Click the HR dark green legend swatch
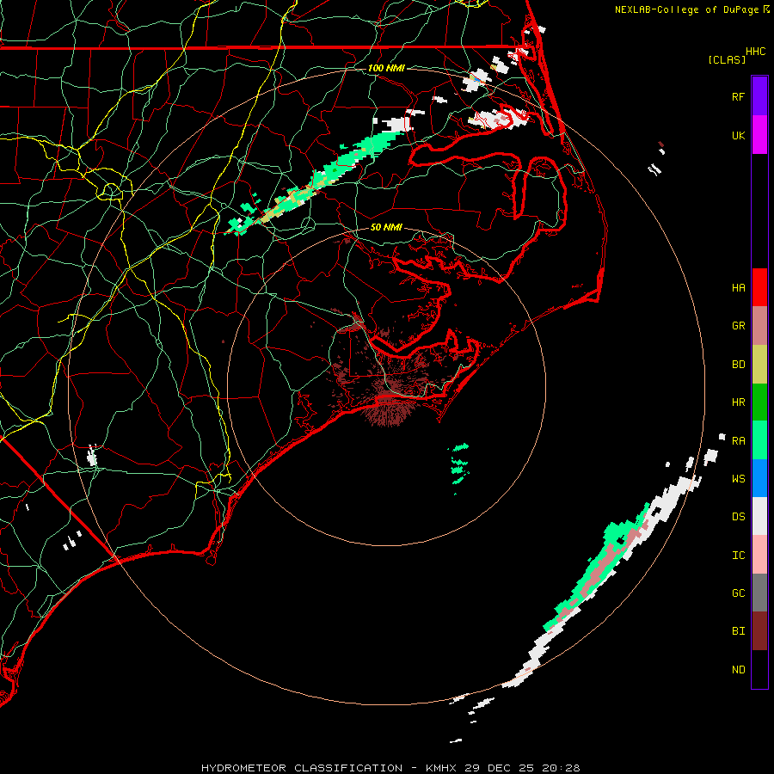Viewport: 774px width, 774px height. tap(759, 402)
